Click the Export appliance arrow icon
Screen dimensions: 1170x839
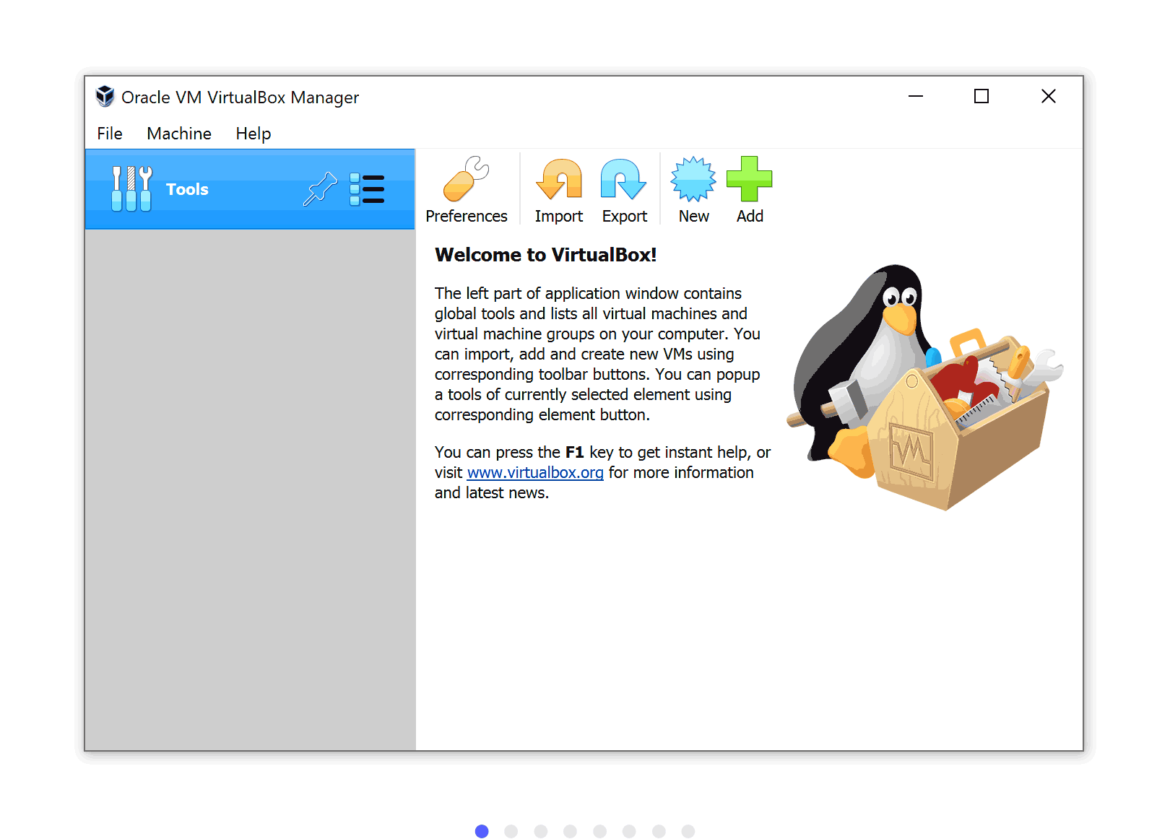coord(624,179)
